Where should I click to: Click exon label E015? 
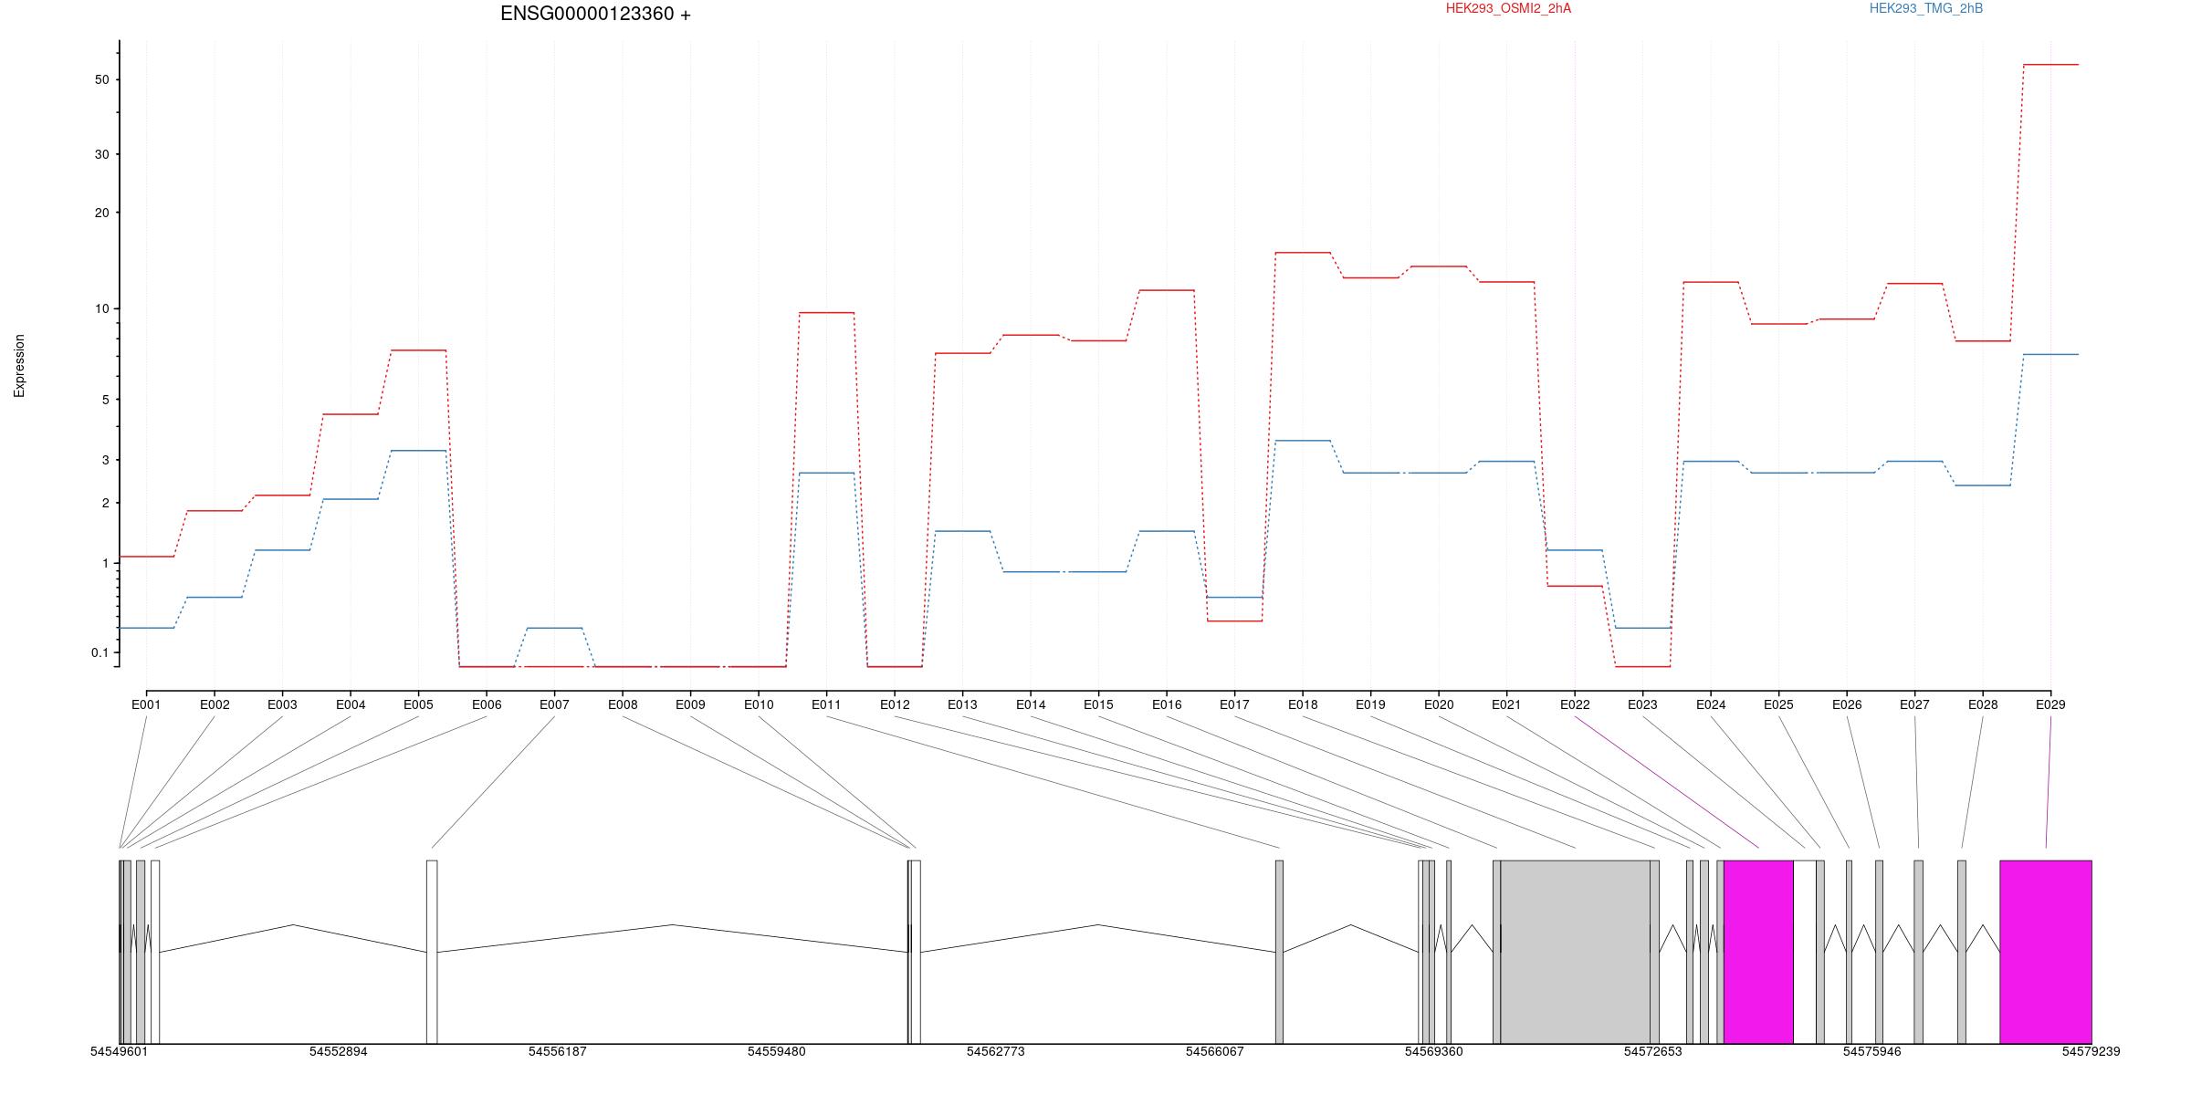click(x=1098, y=704)
